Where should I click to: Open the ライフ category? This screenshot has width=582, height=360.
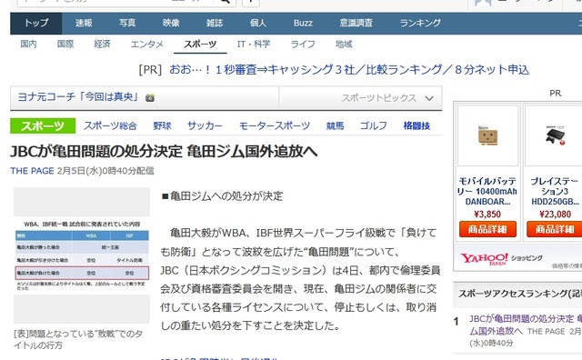click(x=303, y=45)
